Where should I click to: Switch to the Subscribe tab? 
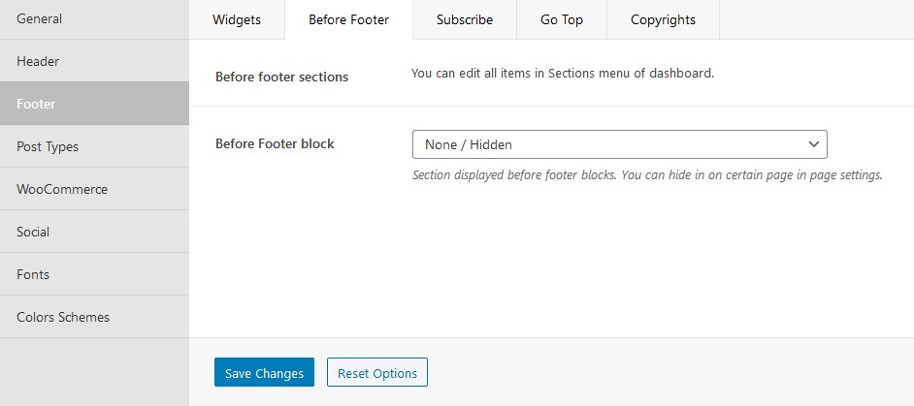[x=465, y=19]
